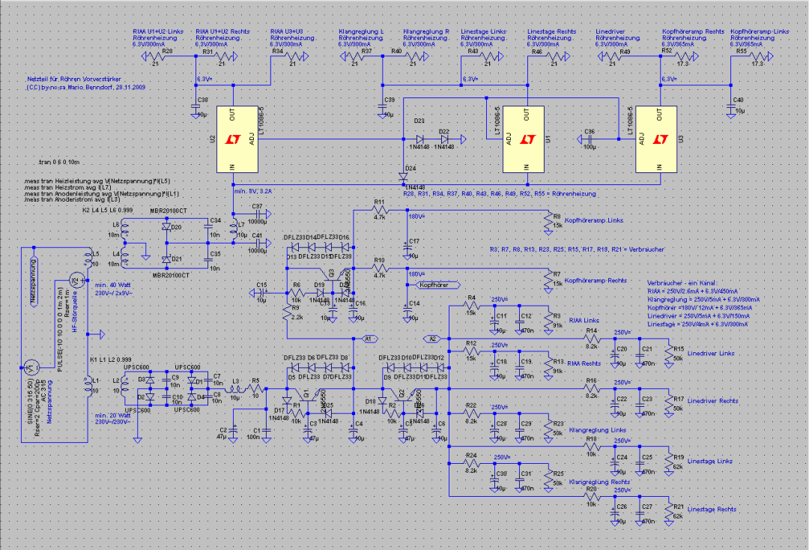Select the LT1086-5 regulator U1 symbol
The width and height of the screenshot is (809, 550).
point(523,139)
